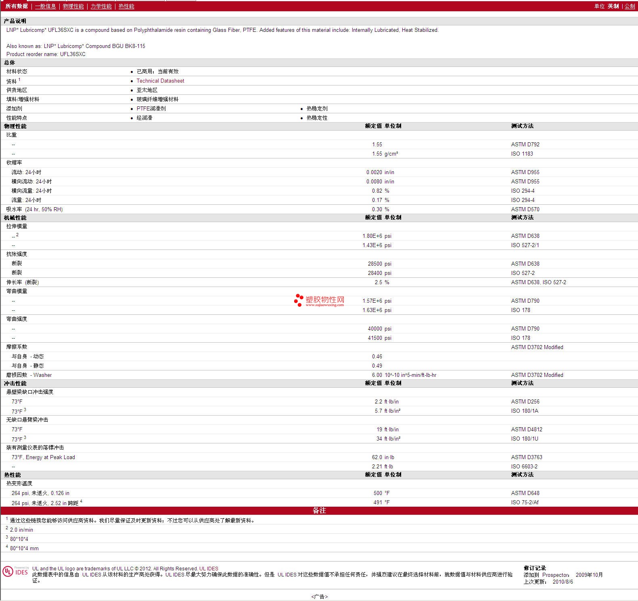Select the 收缩率 property label
Screen dimensions: 638x601
pyautogui.click(x=14, y=162)
